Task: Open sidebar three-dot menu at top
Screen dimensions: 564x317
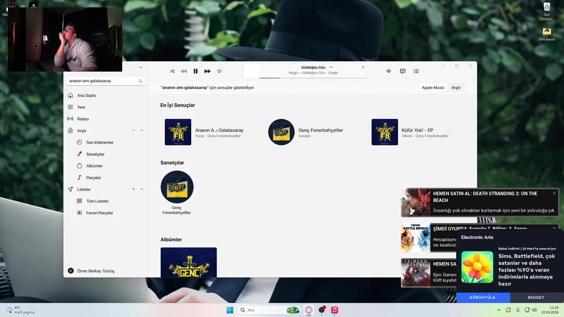Action: click(x=141, y=67)
